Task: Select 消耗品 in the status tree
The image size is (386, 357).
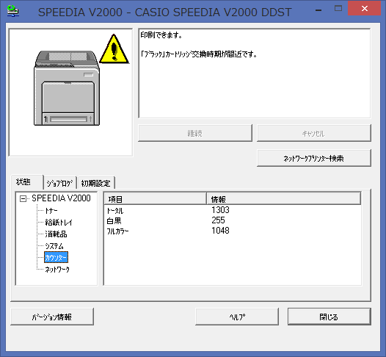Action: (x=56, y=234)
